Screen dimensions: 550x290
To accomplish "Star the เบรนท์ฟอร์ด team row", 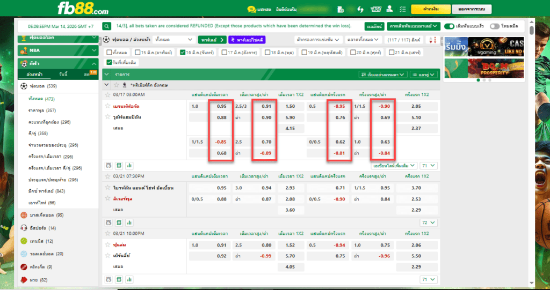I will [107, 106].
